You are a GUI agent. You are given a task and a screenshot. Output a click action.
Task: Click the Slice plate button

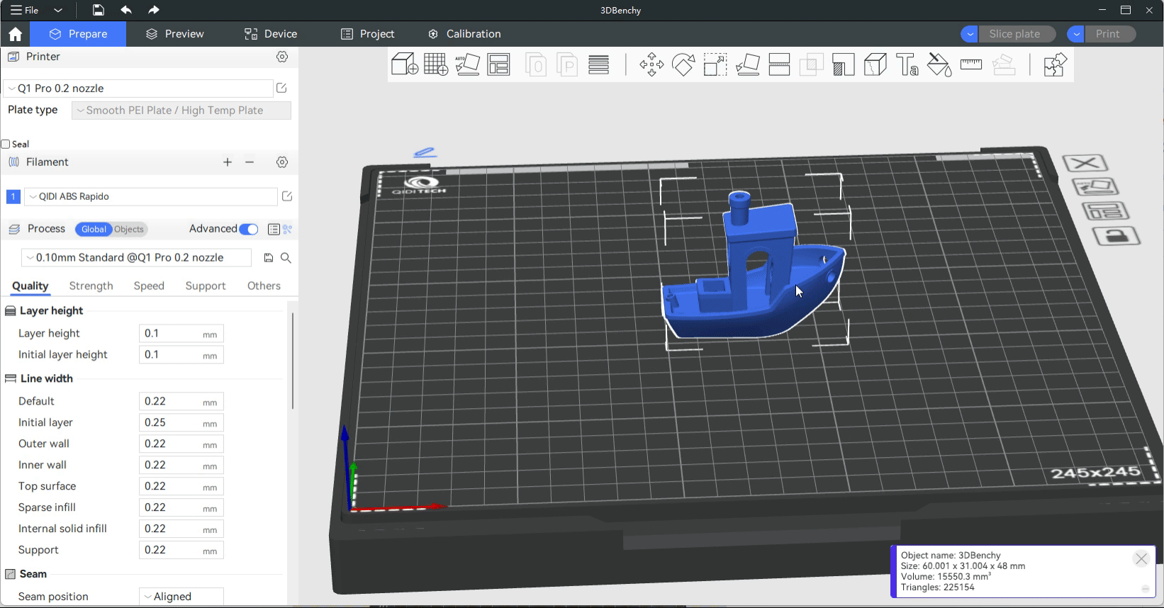pos(1014,34)
